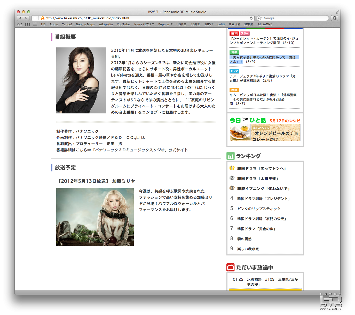Image resolution: width=355 pixels, height=315 pixels.
Task: Expand the News (171) bookmarks dropdown
Action: 144,24
